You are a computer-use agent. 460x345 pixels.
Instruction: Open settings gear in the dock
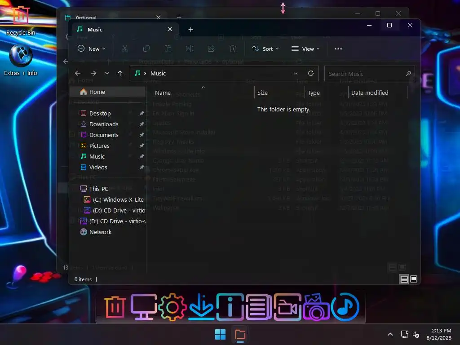click(172, 307)
